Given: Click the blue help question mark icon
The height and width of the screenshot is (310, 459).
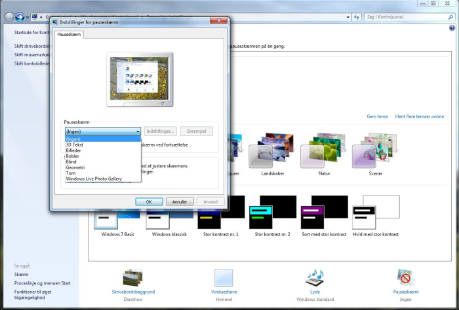Looking at the screenshot, I should click(452, 29).
